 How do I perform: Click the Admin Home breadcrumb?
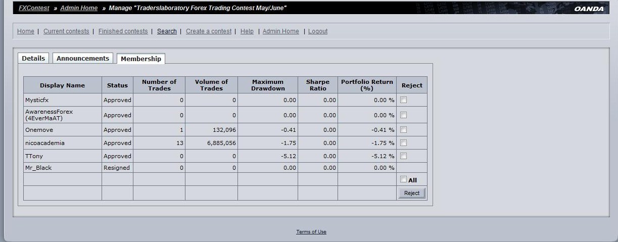[x=79, y=8]
